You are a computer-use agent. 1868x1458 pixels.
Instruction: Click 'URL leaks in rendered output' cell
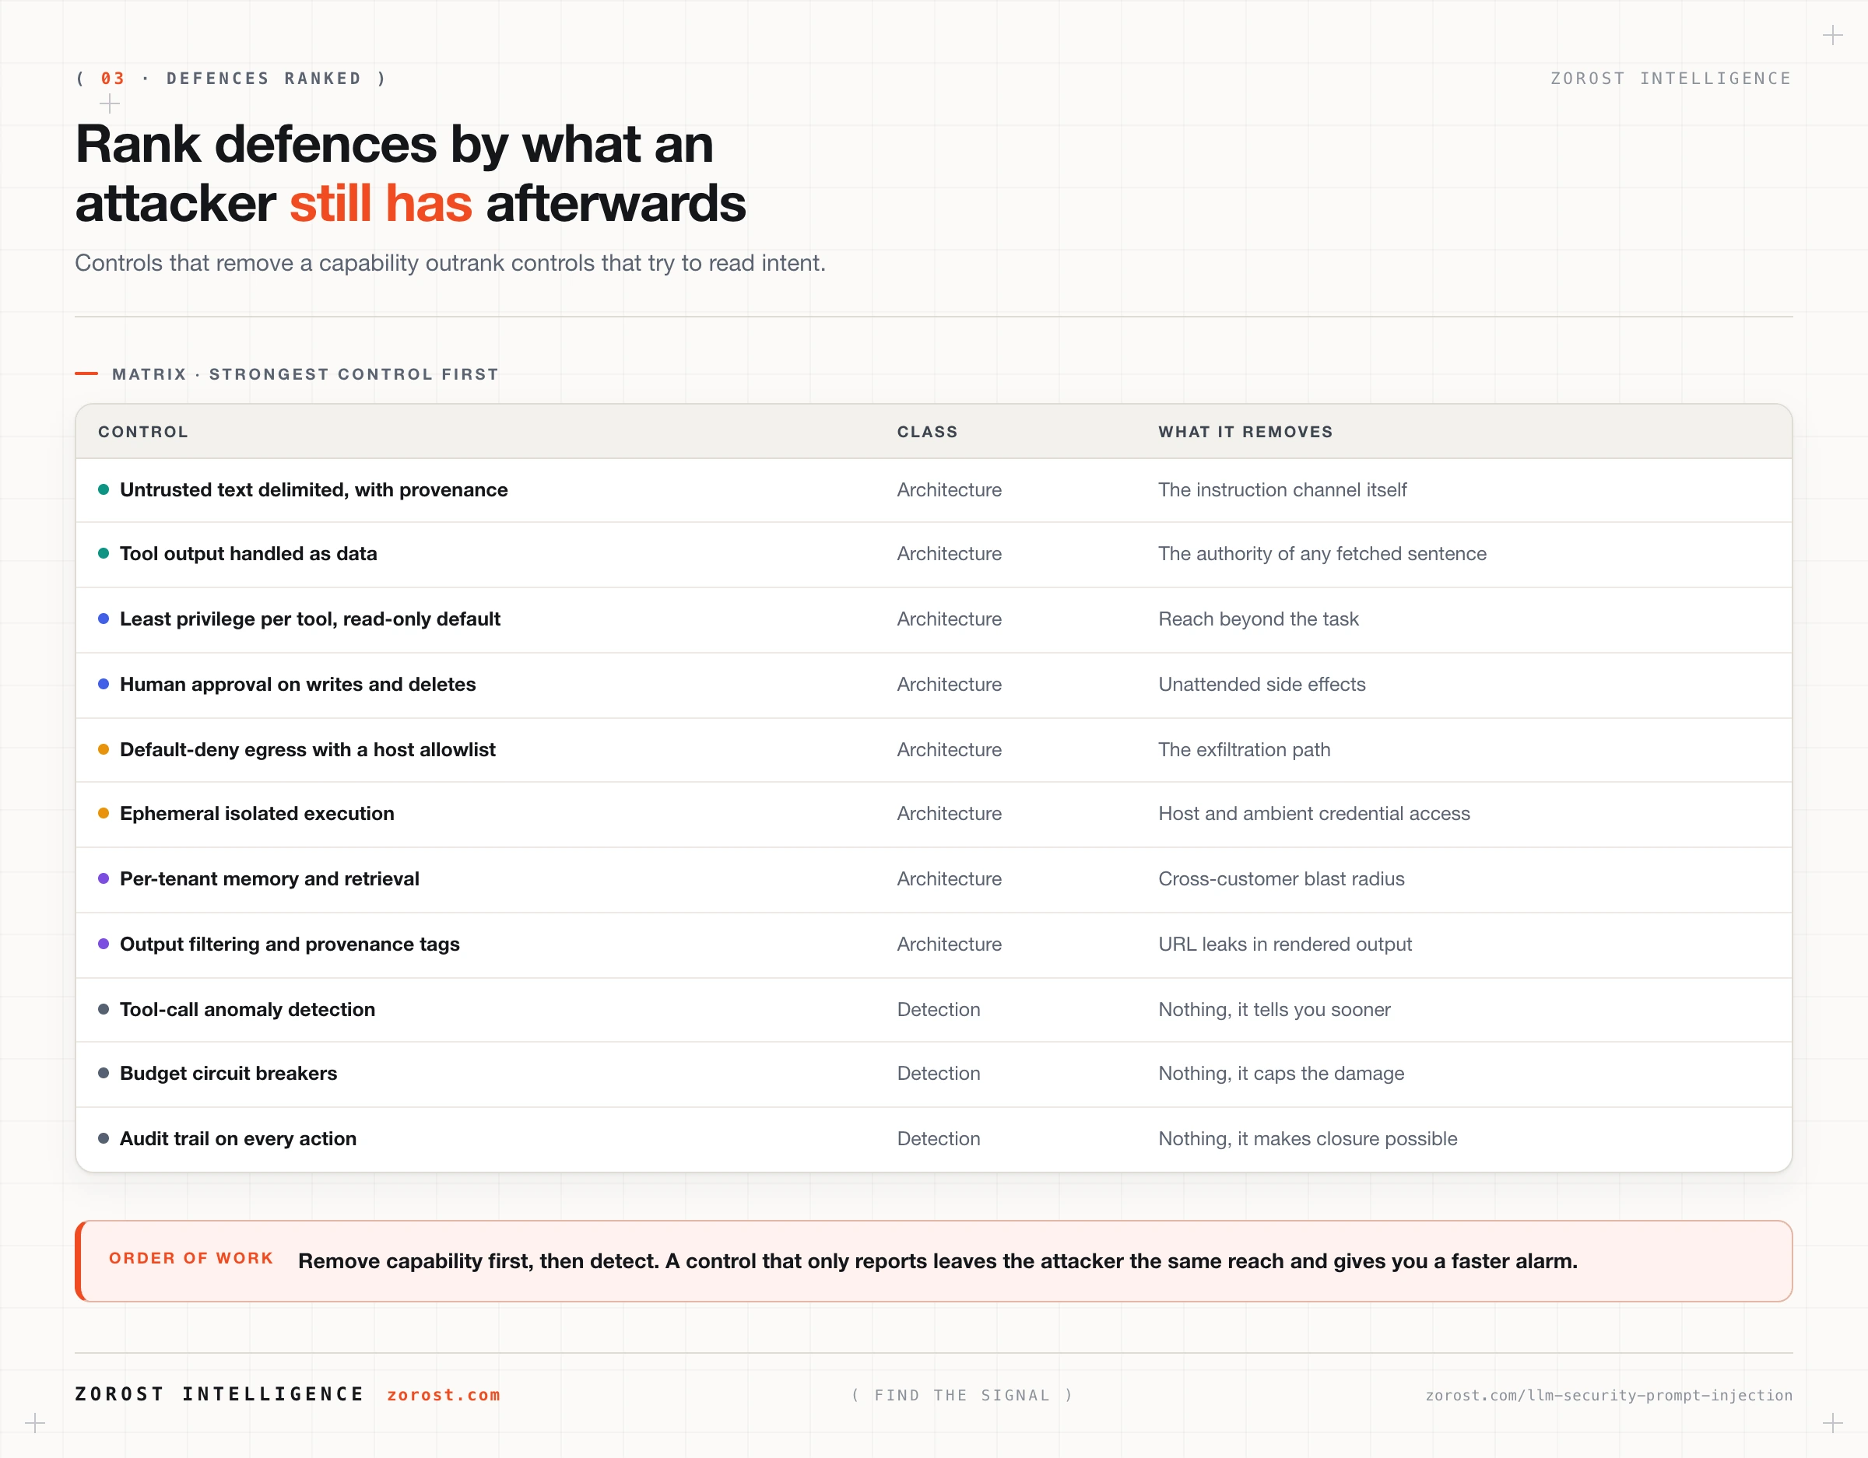[1285, 944]
